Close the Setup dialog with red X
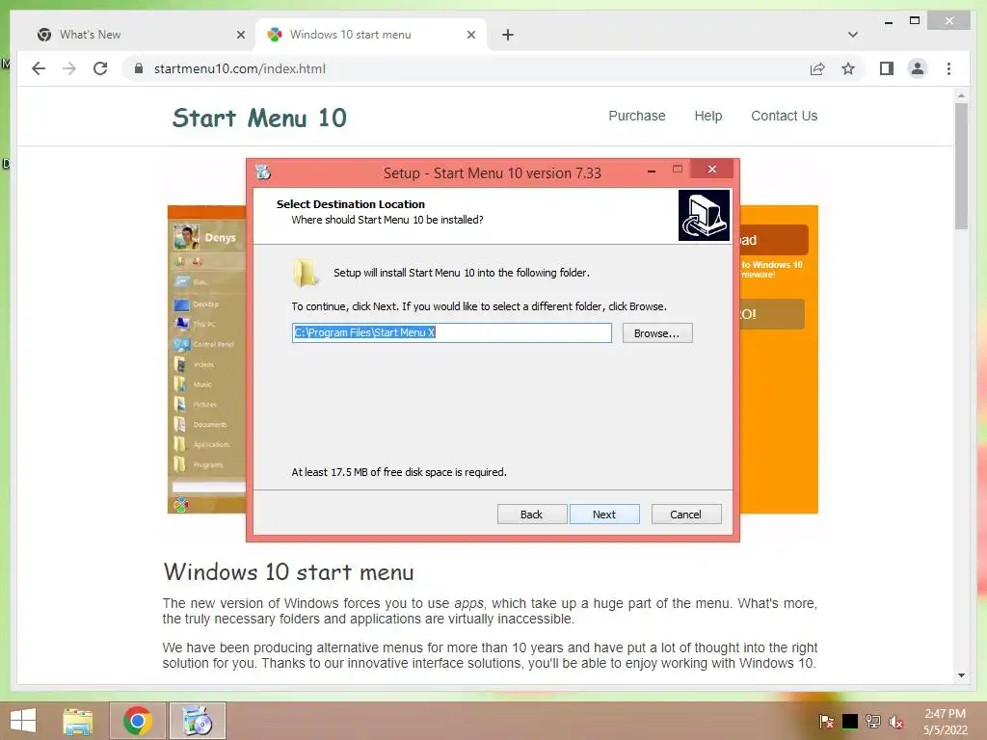This screenshot has width=987, height=740. pyautogui.click(x=712, y=169)
